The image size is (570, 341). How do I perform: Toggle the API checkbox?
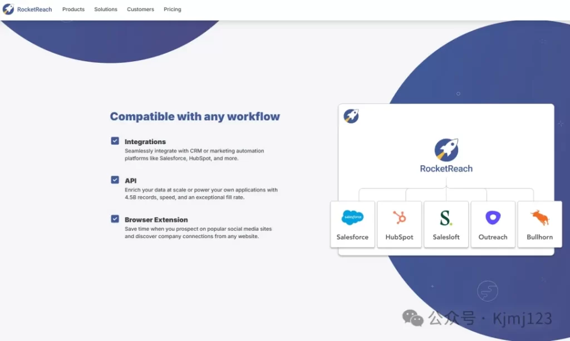click(x=115, y=180)
